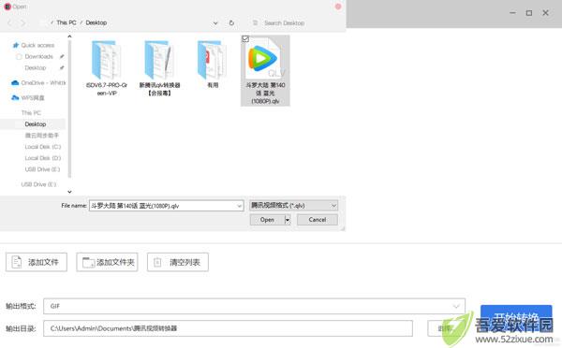The image size is (562, 348).
Task: Cancel the Open dialog
Action: click(318, 220)
